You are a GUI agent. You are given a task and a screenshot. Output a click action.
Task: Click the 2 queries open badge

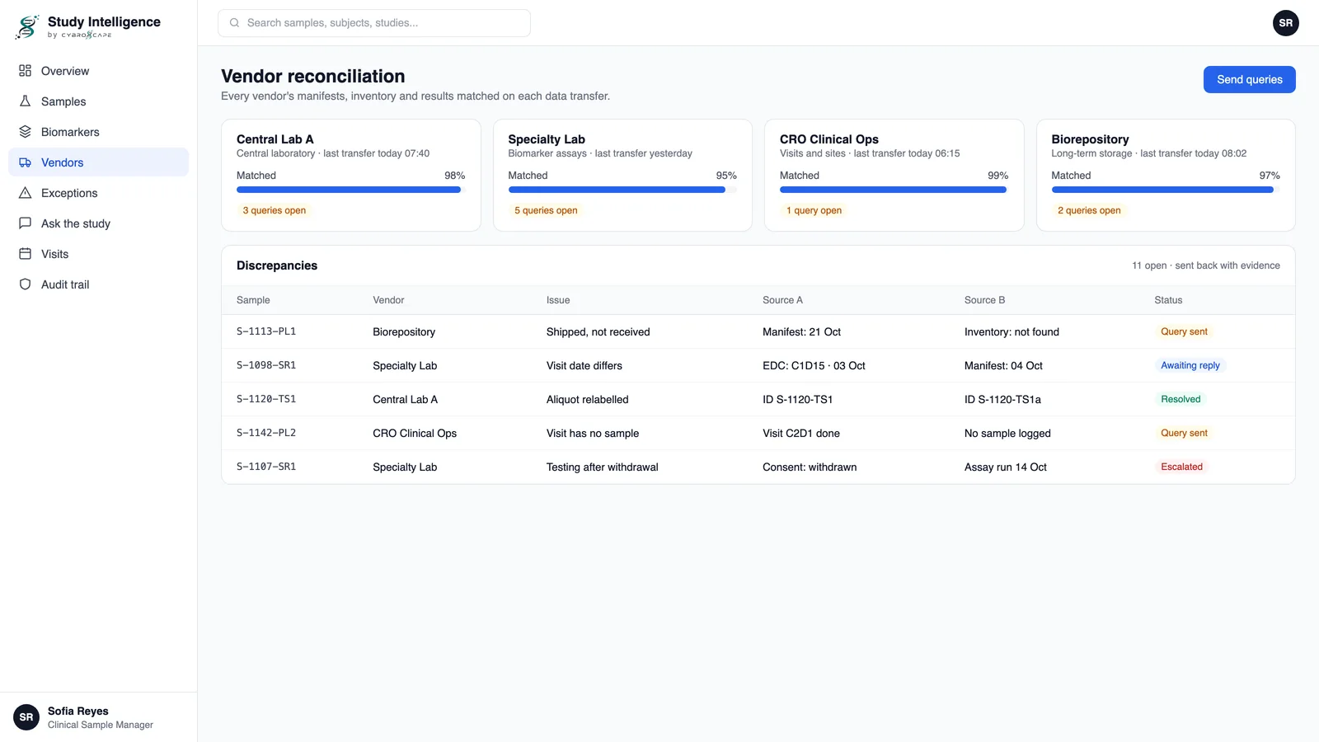coord(1089,210)
